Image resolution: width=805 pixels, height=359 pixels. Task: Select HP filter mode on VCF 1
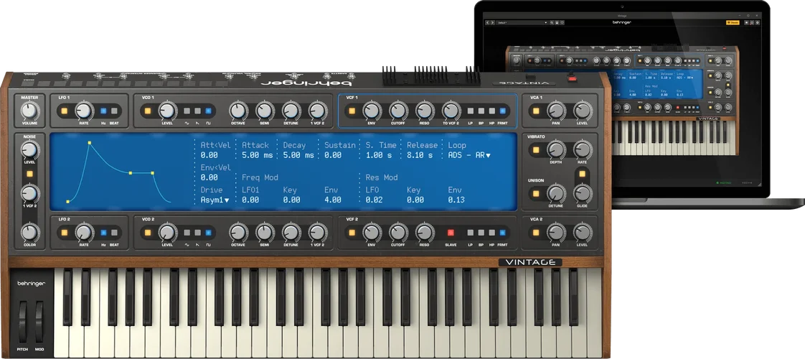tap(492, 111)
